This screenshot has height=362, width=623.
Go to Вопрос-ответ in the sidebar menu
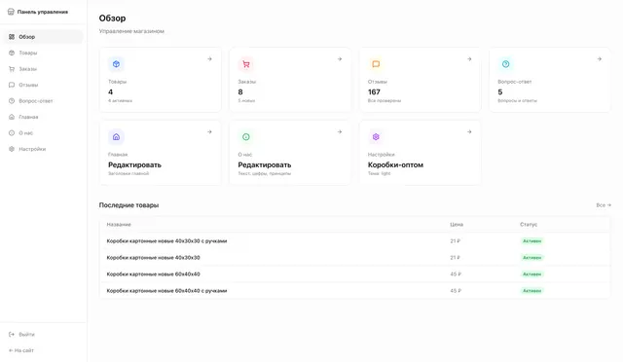pyautogui.click(x=43, y=101)
